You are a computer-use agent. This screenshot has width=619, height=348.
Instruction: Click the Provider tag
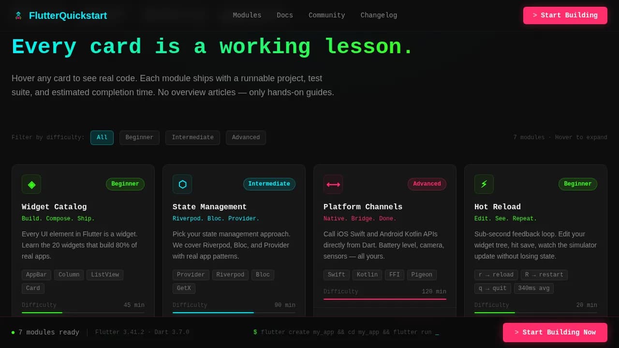click(191, 275)
